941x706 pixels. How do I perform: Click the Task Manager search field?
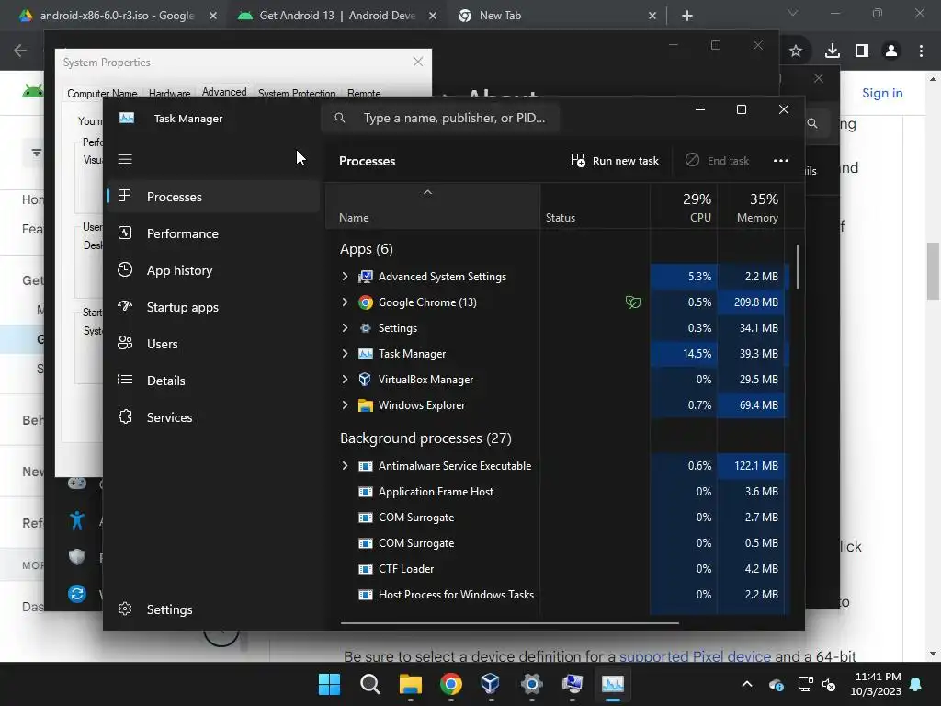440,118
